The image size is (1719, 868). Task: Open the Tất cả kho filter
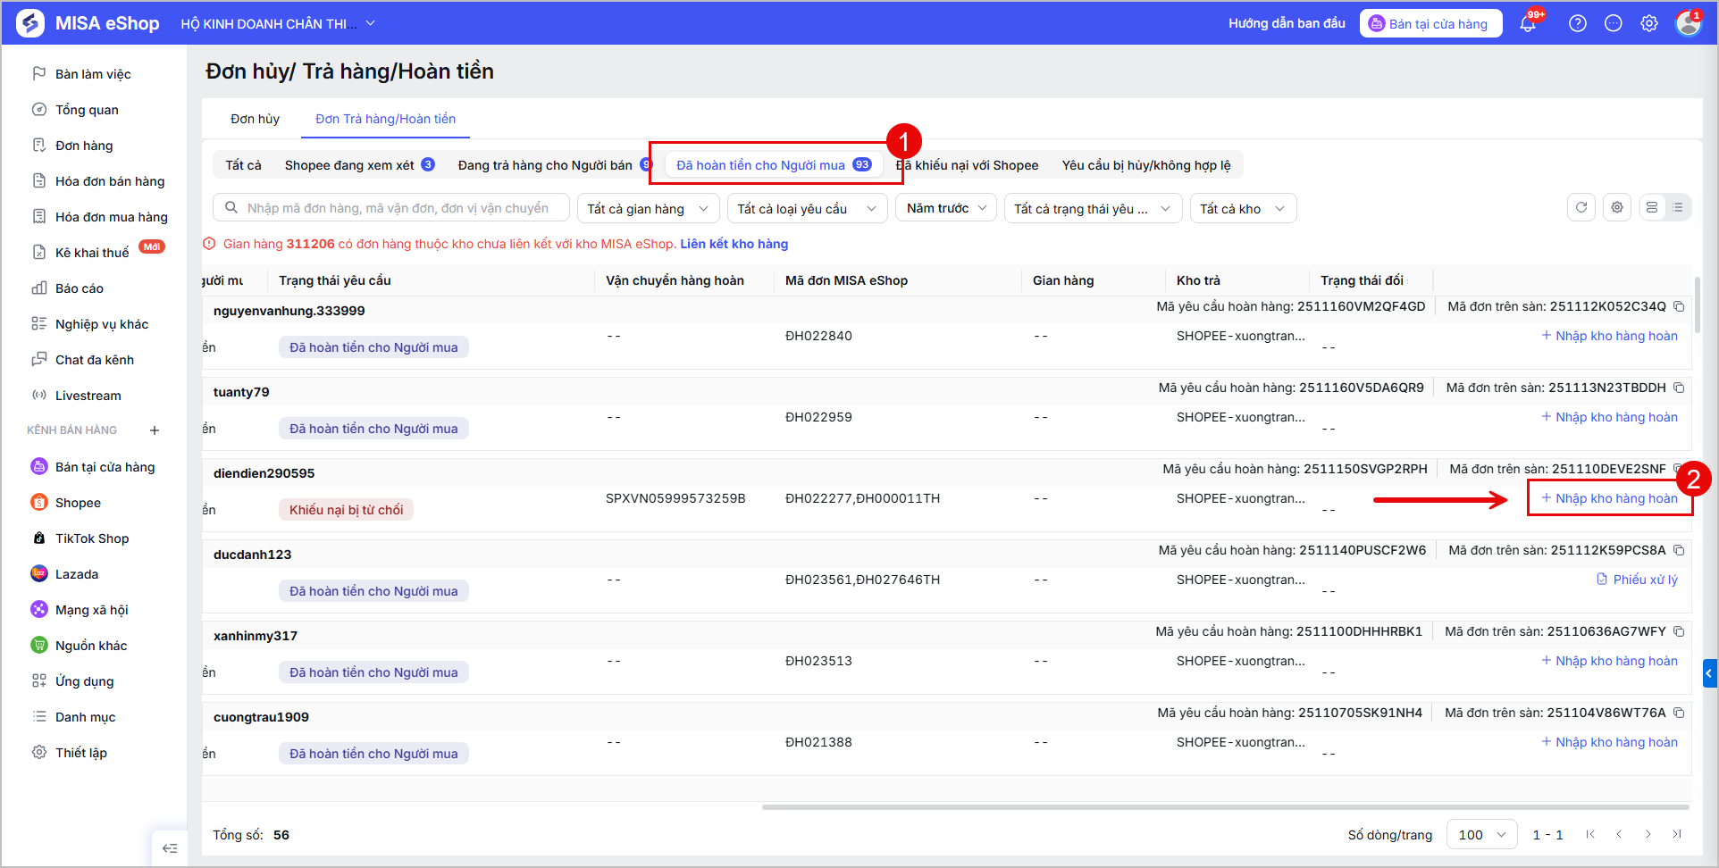click(x=1243, y=208)
